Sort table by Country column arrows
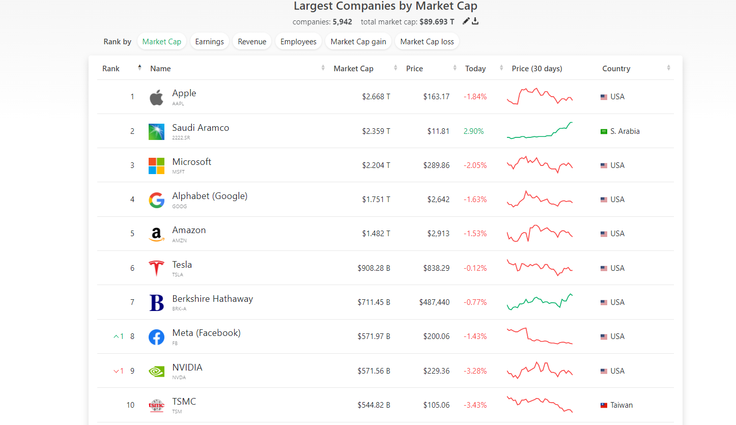This screenshot has width=736, height=425. click(668, 68)
